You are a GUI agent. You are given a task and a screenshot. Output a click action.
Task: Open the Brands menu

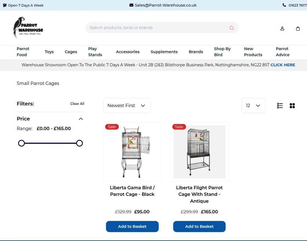(x=196, y=52)
